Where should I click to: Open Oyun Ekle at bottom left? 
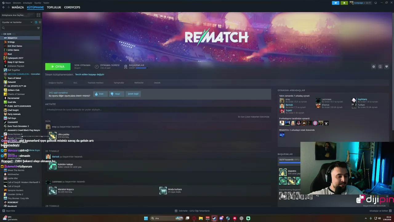[x=9, y=211]
